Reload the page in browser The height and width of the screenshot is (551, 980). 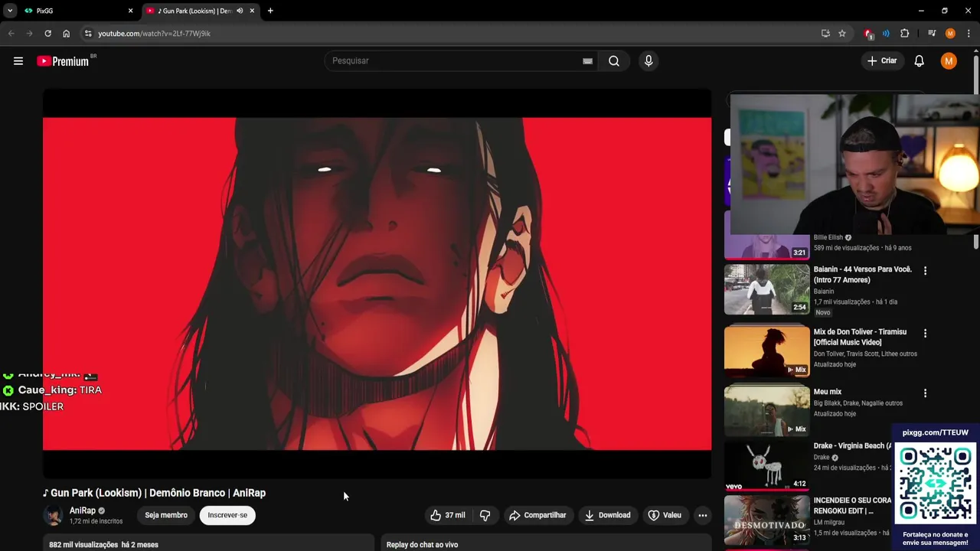pos(47,34)
